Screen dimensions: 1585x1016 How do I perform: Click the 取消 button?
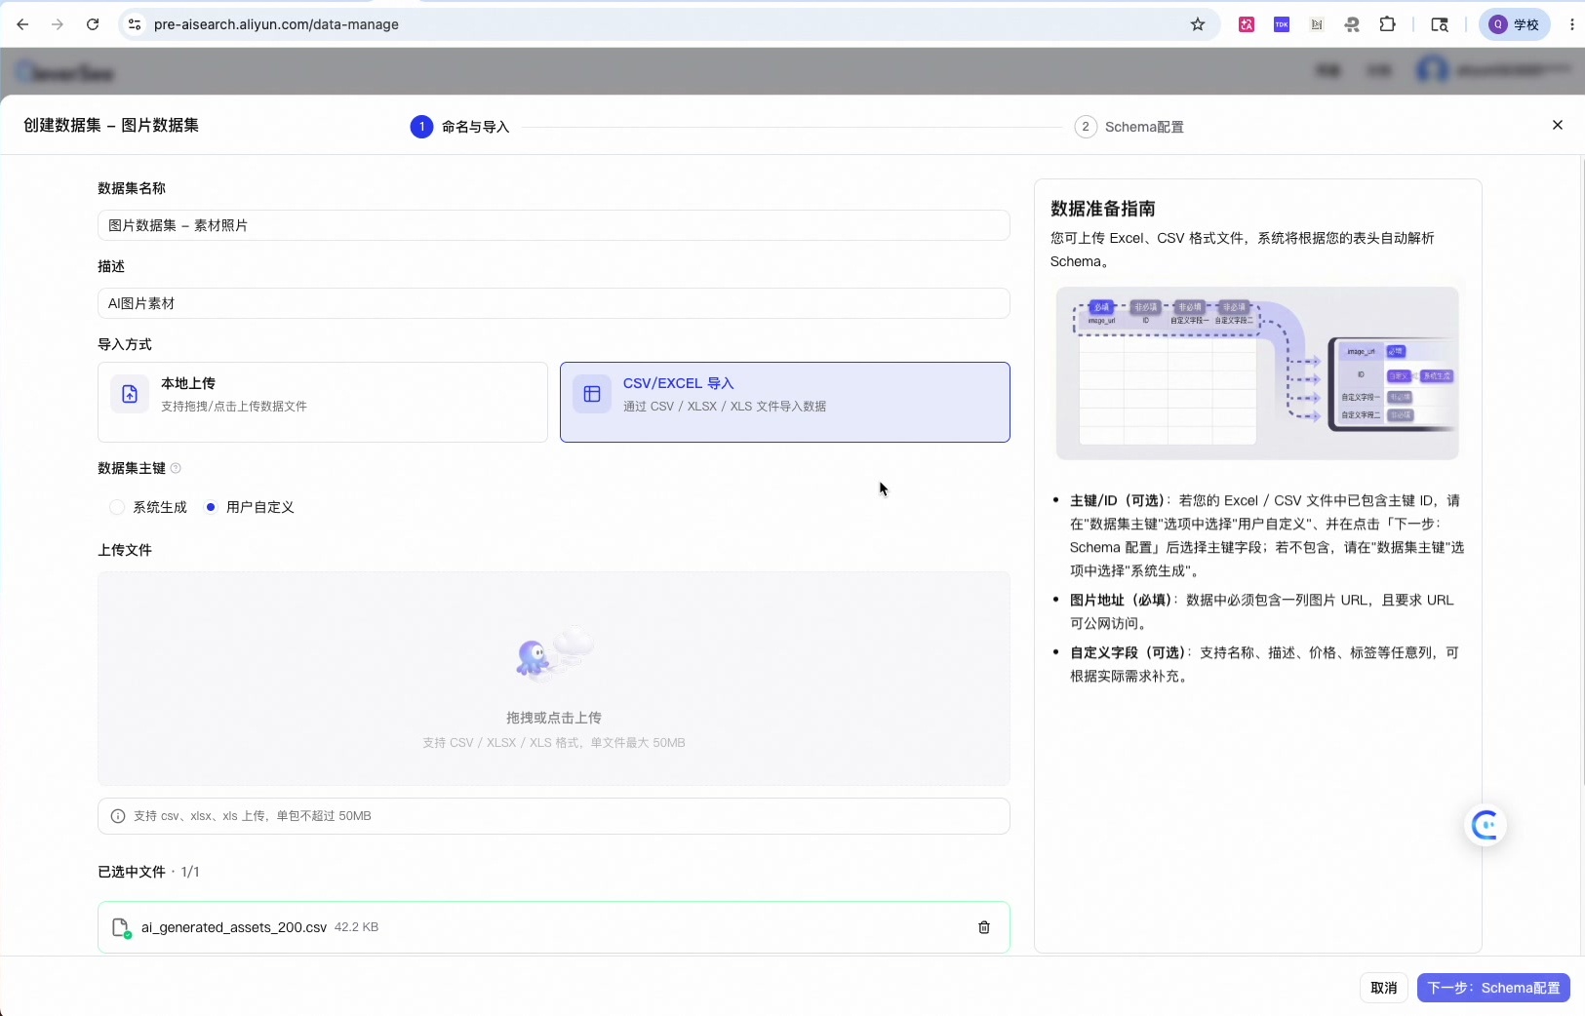click(1383, 988)
